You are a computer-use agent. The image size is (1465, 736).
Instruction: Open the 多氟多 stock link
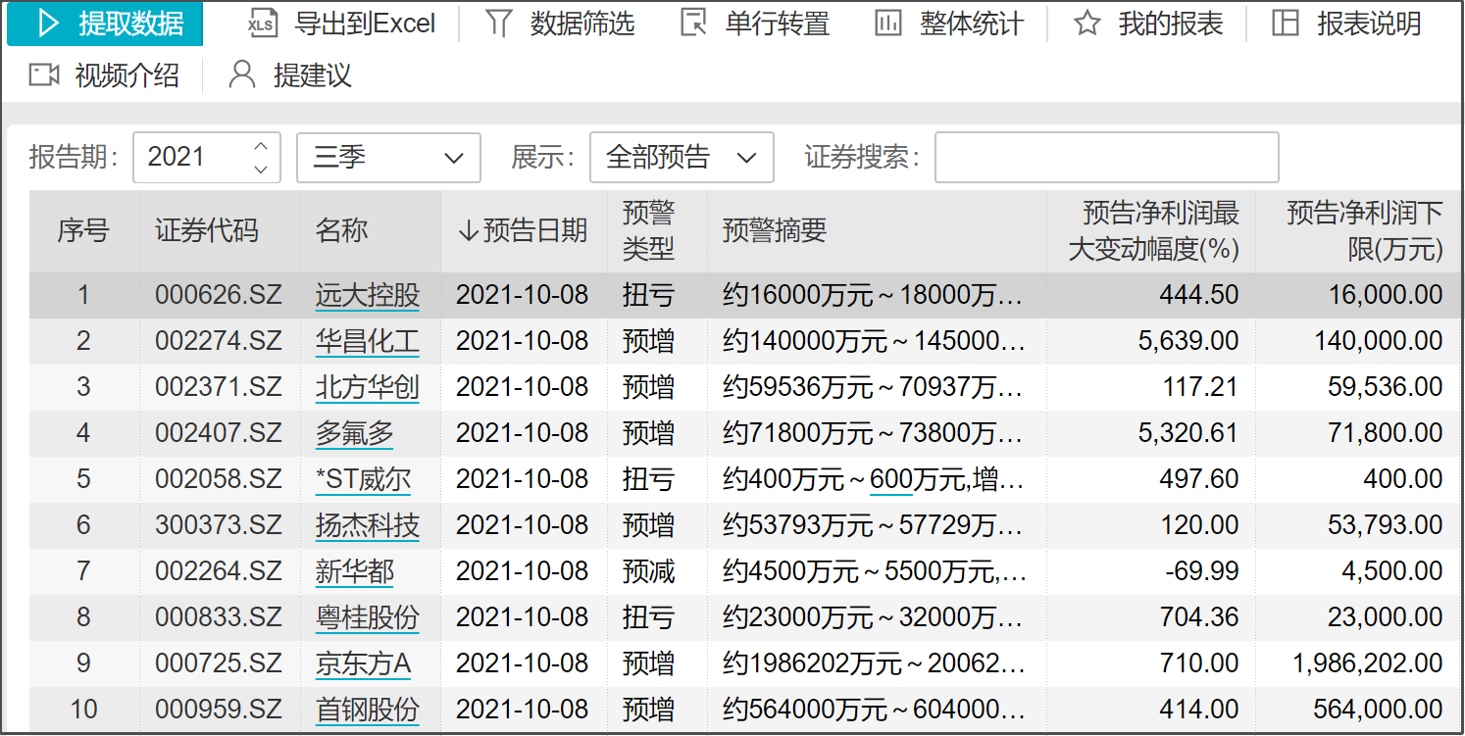pos(355,433)
